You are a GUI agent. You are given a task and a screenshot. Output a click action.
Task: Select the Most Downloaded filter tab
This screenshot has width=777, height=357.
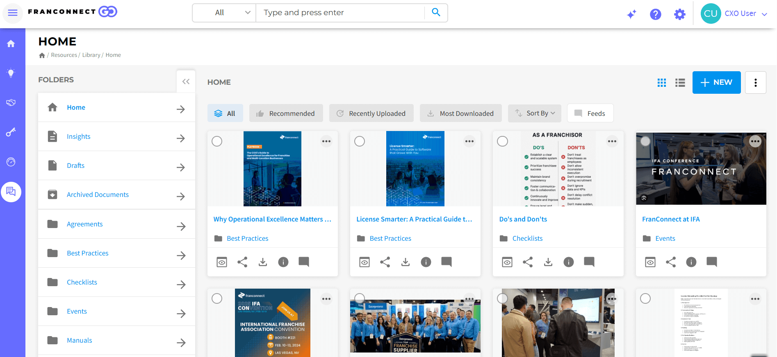[x=461, y=113]
